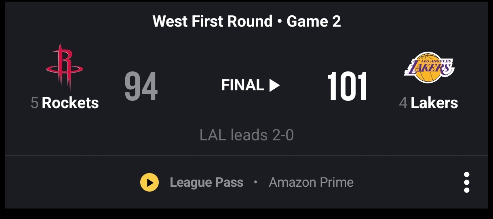
Task: Open the Amazon Prime viewing option
Action: click(x=311, y=182)
